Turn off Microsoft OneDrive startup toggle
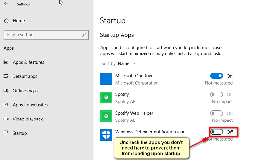This screenshot has height=160, width=268. click(x=216, y=76)
